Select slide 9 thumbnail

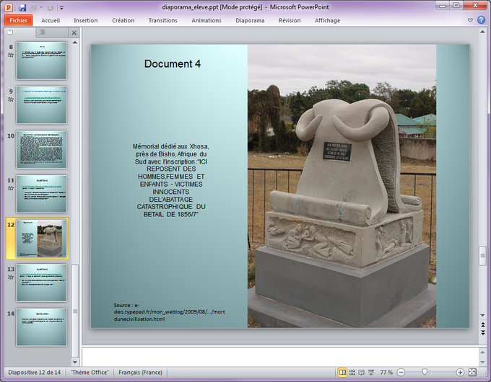pyautogui.click(x=41, y=105)
